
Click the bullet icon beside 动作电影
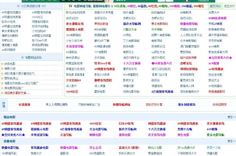pyautogui.click(x=2, y=64)
